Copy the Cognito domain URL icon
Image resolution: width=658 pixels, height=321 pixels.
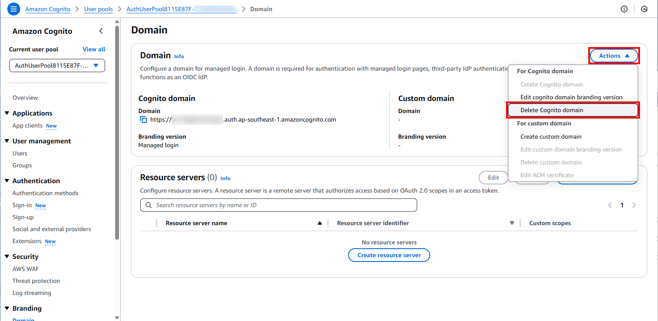(x=143, y=120)
